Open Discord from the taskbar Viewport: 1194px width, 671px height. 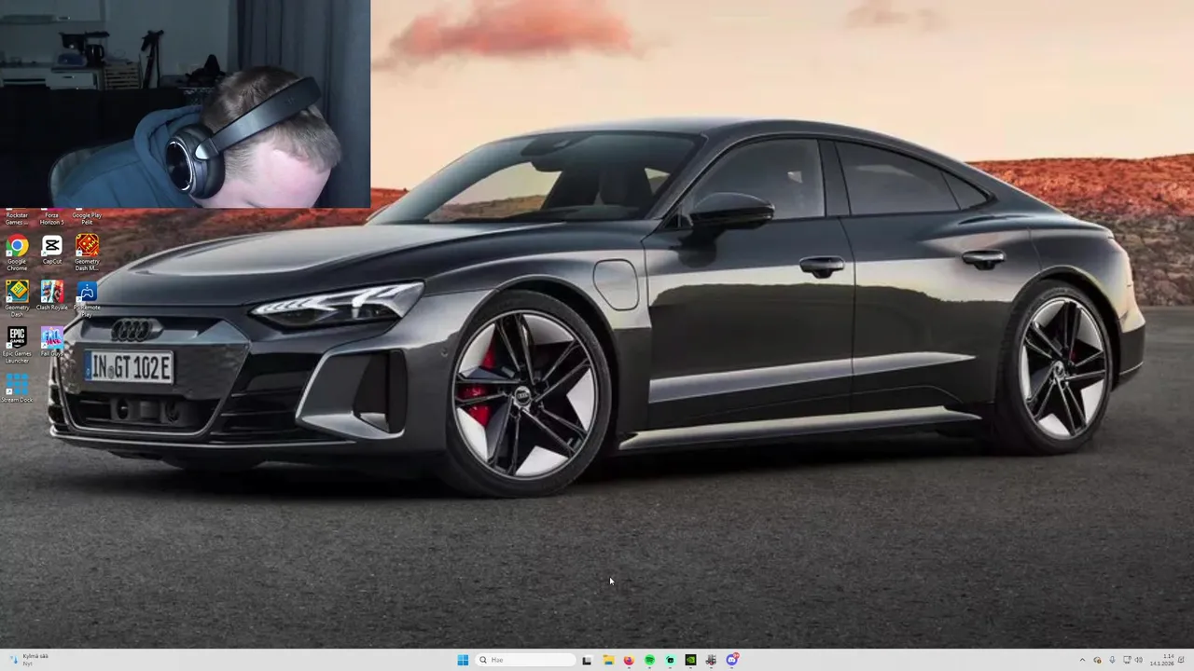pyautogui.click(x=732, y=660)
